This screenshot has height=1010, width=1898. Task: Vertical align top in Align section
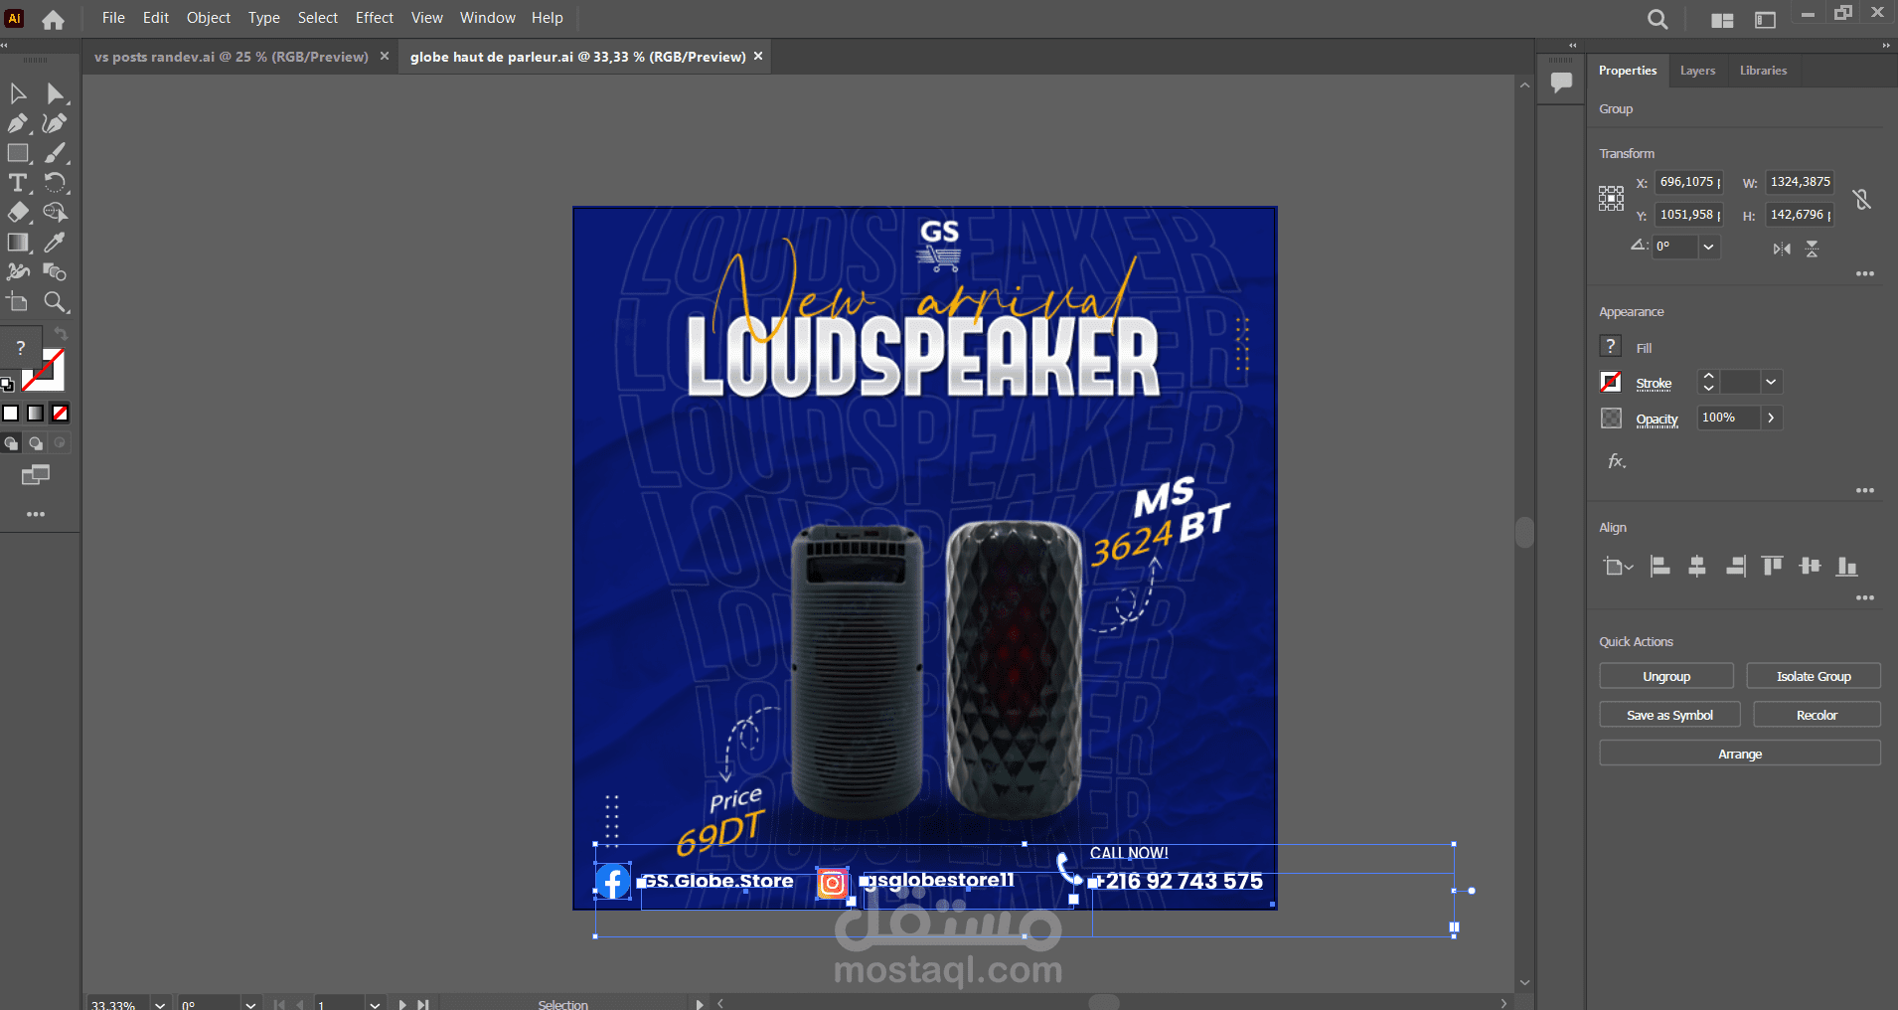click(1772, 567)
